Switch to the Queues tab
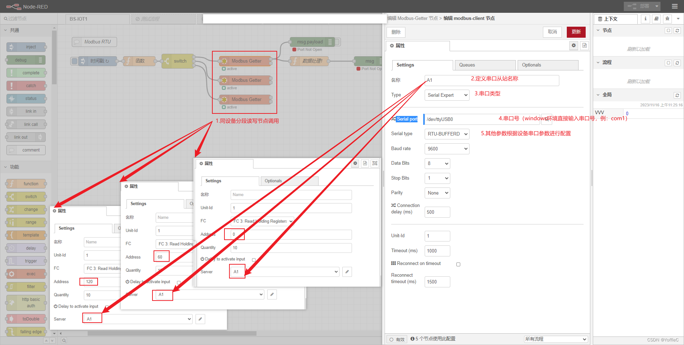 [485, 65]
